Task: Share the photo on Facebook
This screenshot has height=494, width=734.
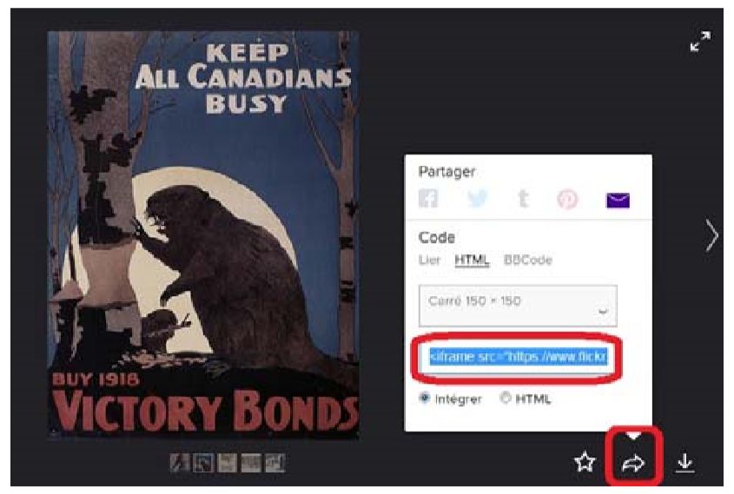Action: [x=428, y=198]
